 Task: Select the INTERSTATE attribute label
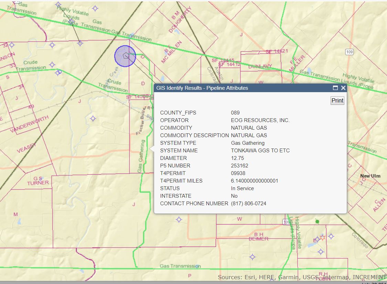pyautogui.click(x=176, y=196)
